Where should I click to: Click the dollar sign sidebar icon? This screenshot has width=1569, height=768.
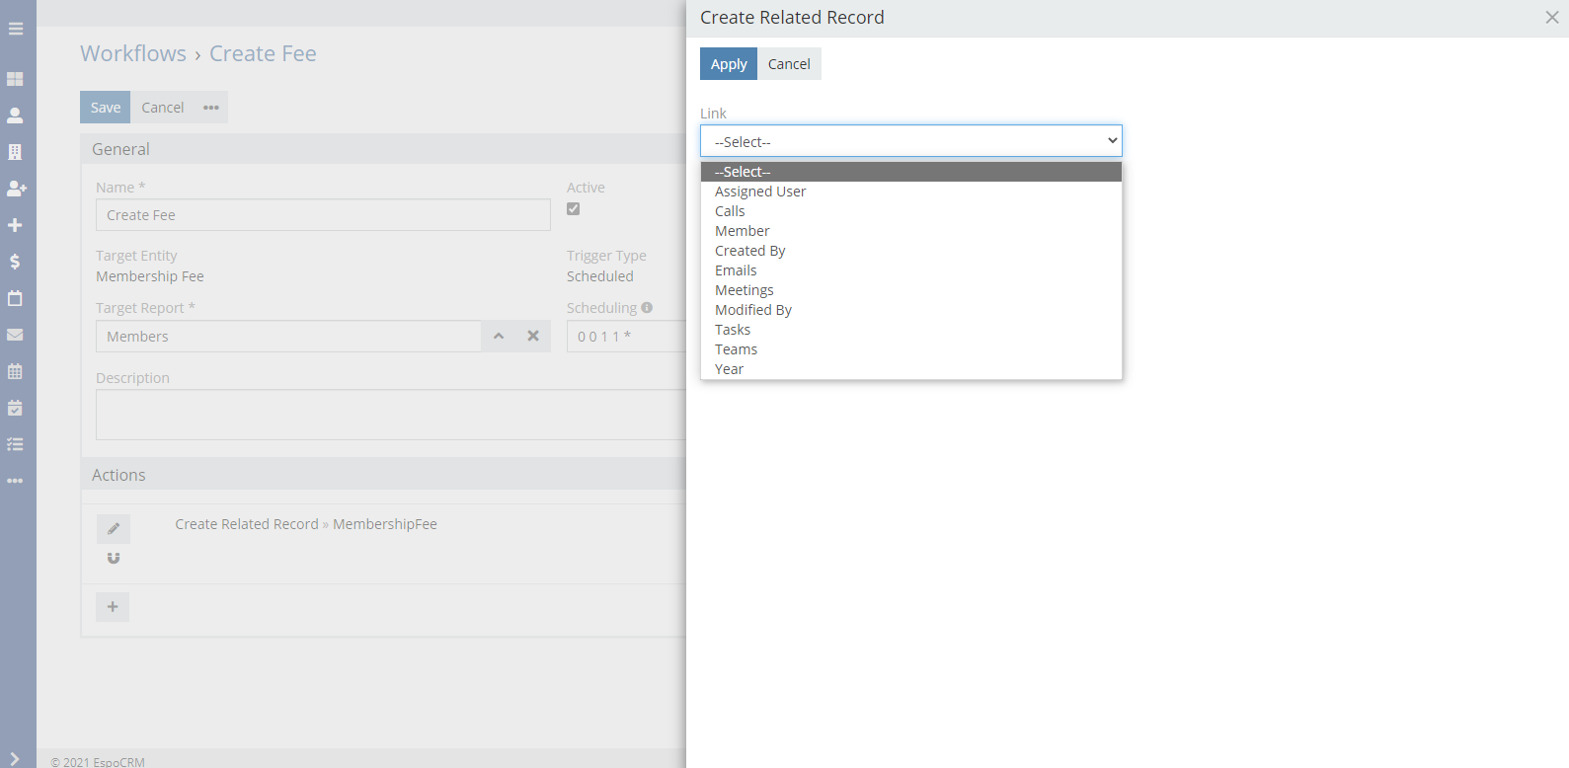click(x=15, y=262)
